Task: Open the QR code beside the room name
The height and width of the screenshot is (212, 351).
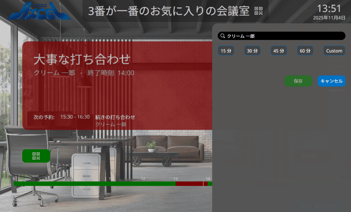Action: [258, 11]
